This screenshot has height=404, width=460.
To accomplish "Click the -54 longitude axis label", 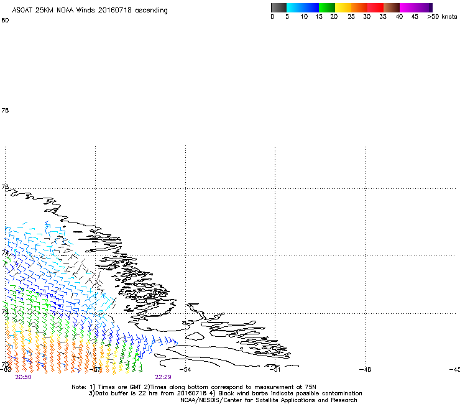I will 185,369.
